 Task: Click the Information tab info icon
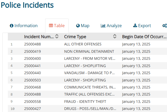pos(11,26)
